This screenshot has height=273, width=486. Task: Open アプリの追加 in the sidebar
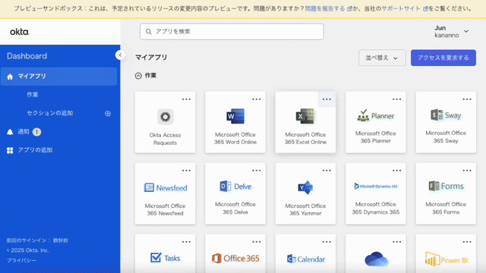click(x=30, y=150)
